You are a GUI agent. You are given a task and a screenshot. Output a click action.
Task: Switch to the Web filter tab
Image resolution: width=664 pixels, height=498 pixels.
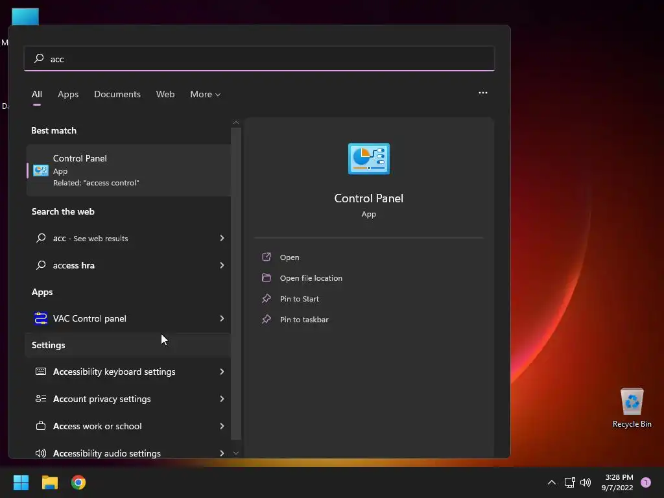165,94
